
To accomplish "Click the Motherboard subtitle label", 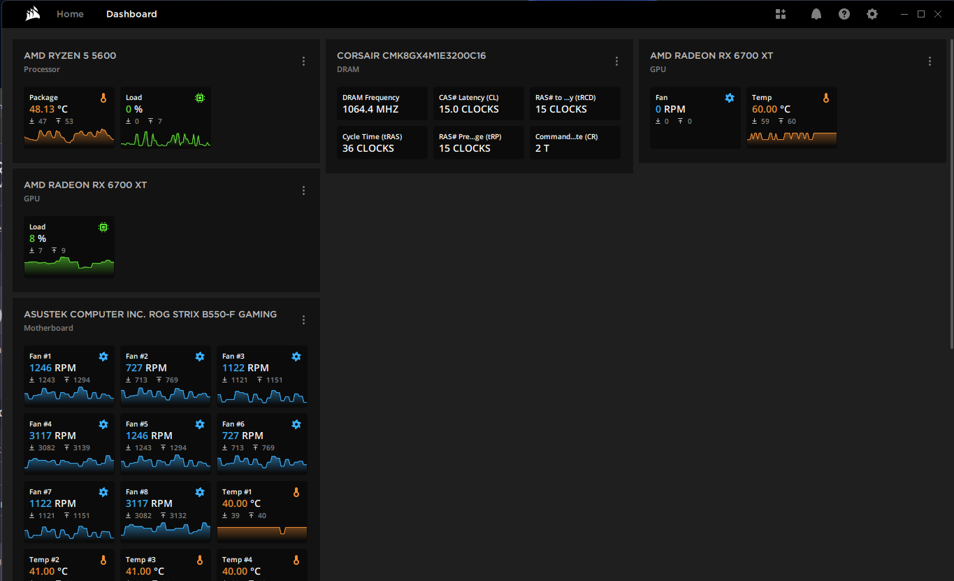I will click(x=48, y=328).
